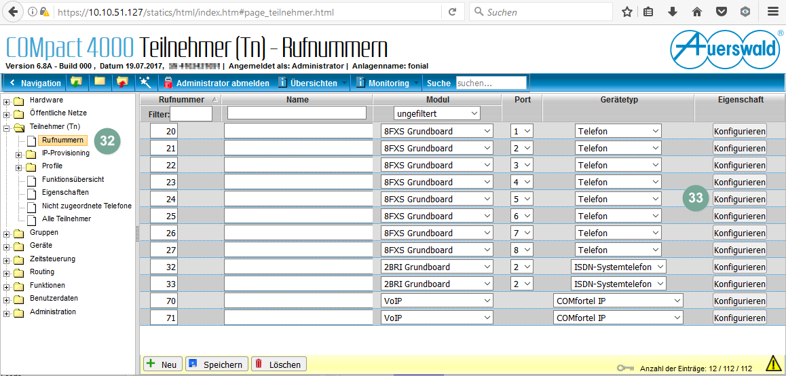Screen dimensions: 786x376
Task: Click the Neu button to add entry
Action: pyautogui.click(x=163, y=364)
